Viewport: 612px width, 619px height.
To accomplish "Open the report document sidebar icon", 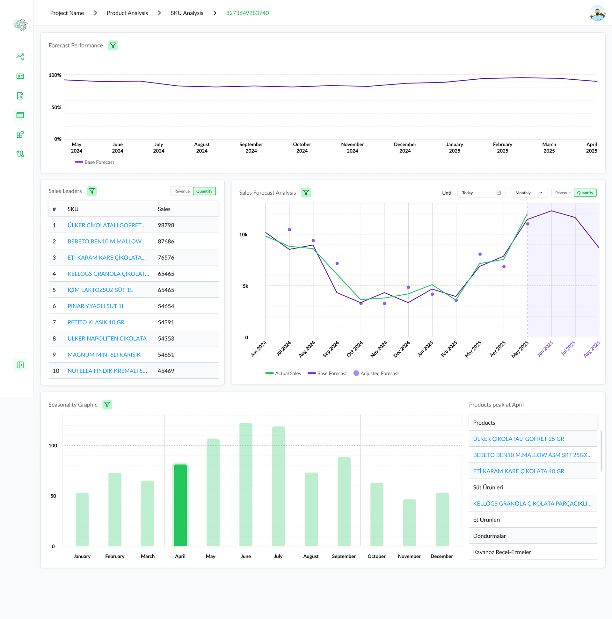I will coord(20,96).
